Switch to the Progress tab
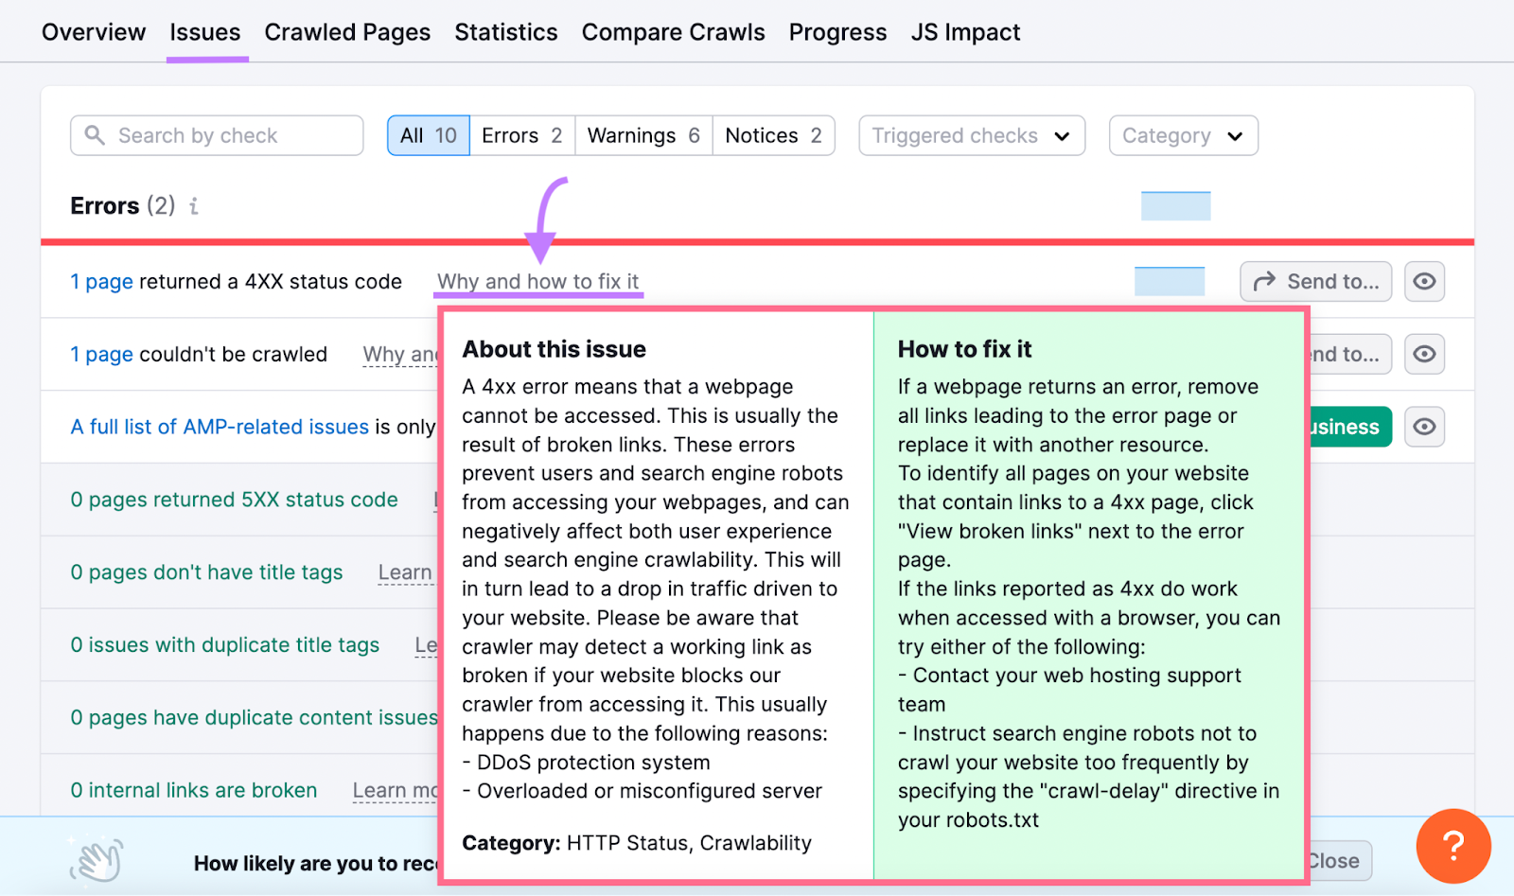Viewport: 1514px width, 896px height. point(838,32)
